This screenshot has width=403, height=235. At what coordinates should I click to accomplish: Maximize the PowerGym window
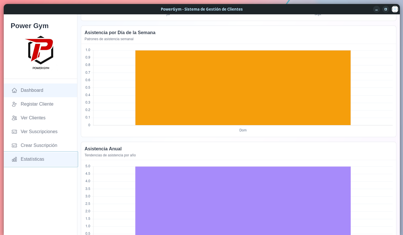click(386, 9)
